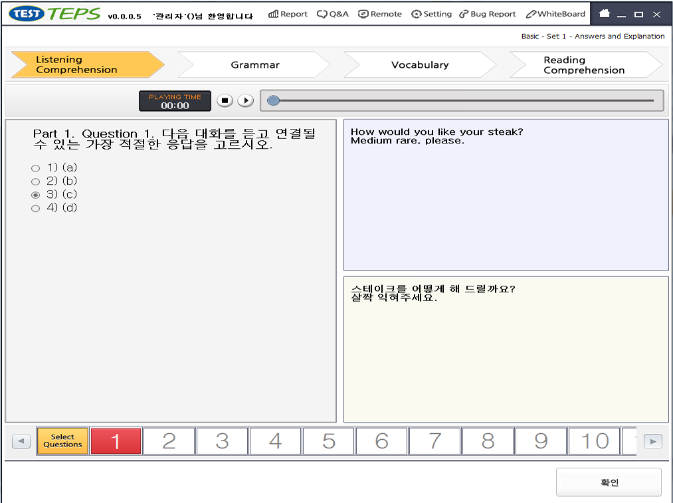Select answer option 1) (a)
673x503 pixels.
tap(36, 168)
